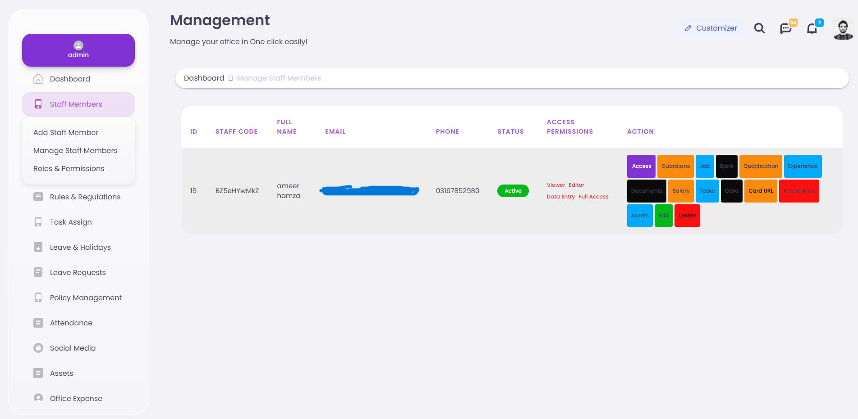This screenshot has width=858, height=419.
Task: Click the Leave Requests icon
Action: point(38,272)
